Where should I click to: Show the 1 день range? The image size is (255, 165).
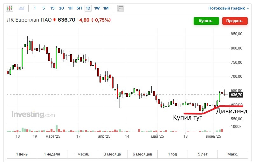click(x=22, y=154)
